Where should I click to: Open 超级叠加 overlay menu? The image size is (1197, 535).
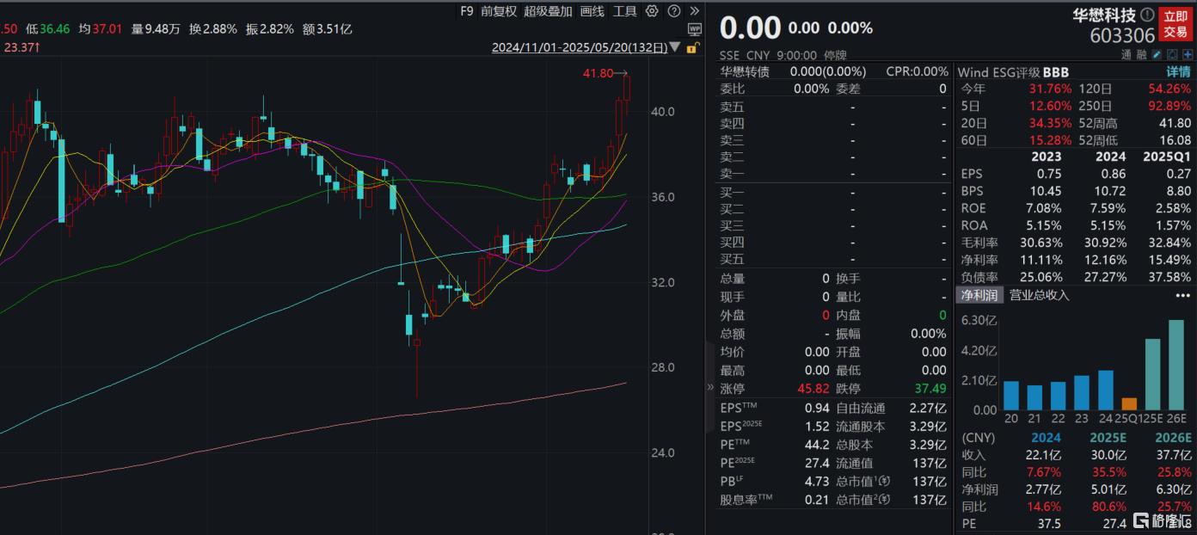click(x=548, y=11)
